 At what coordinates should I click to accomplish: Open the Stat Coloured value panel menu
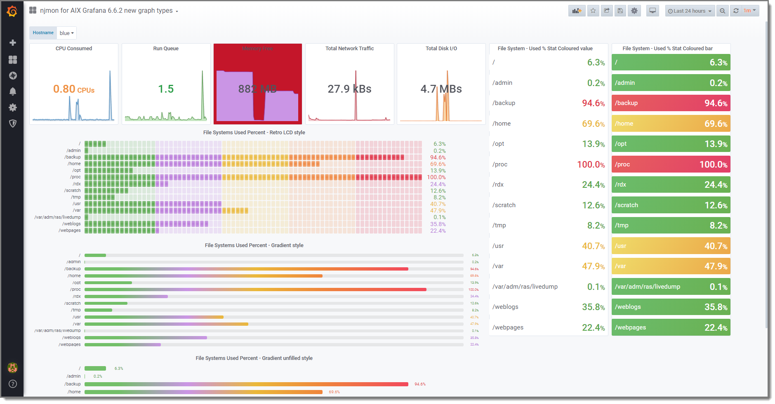(x=545, y=49)
